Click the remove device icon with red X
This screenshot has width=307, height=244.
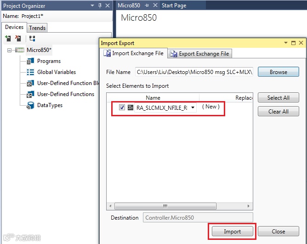[18, 38]
